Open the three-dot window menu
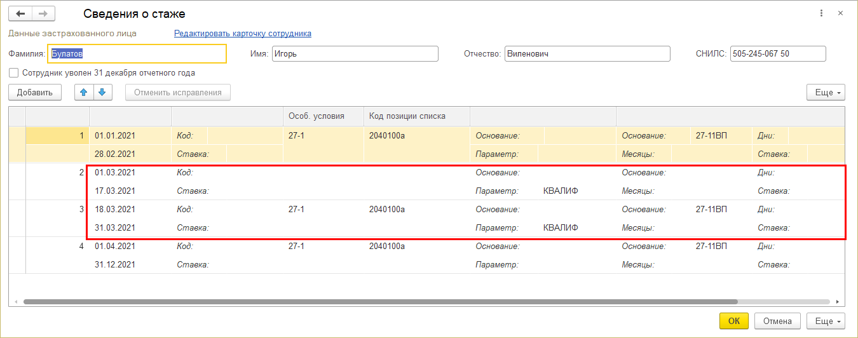The image size is (858, 338). [822, 13]
